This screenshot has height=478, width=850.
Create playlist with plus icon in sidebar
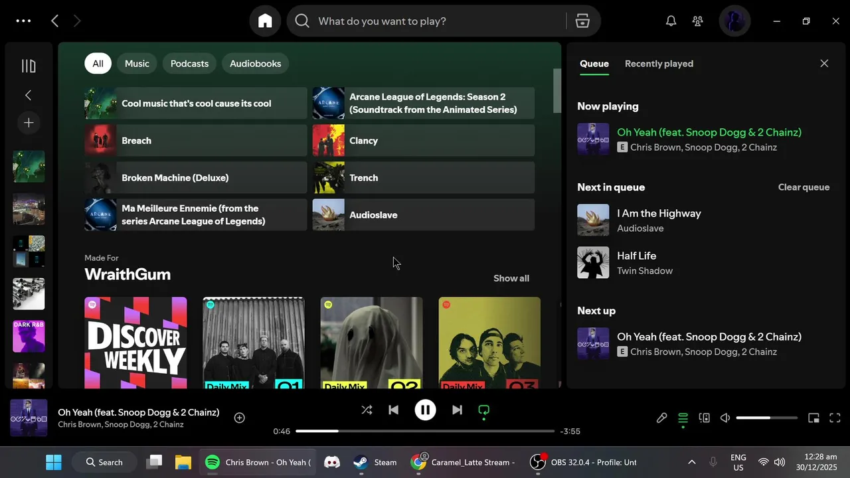click(29, 123)
